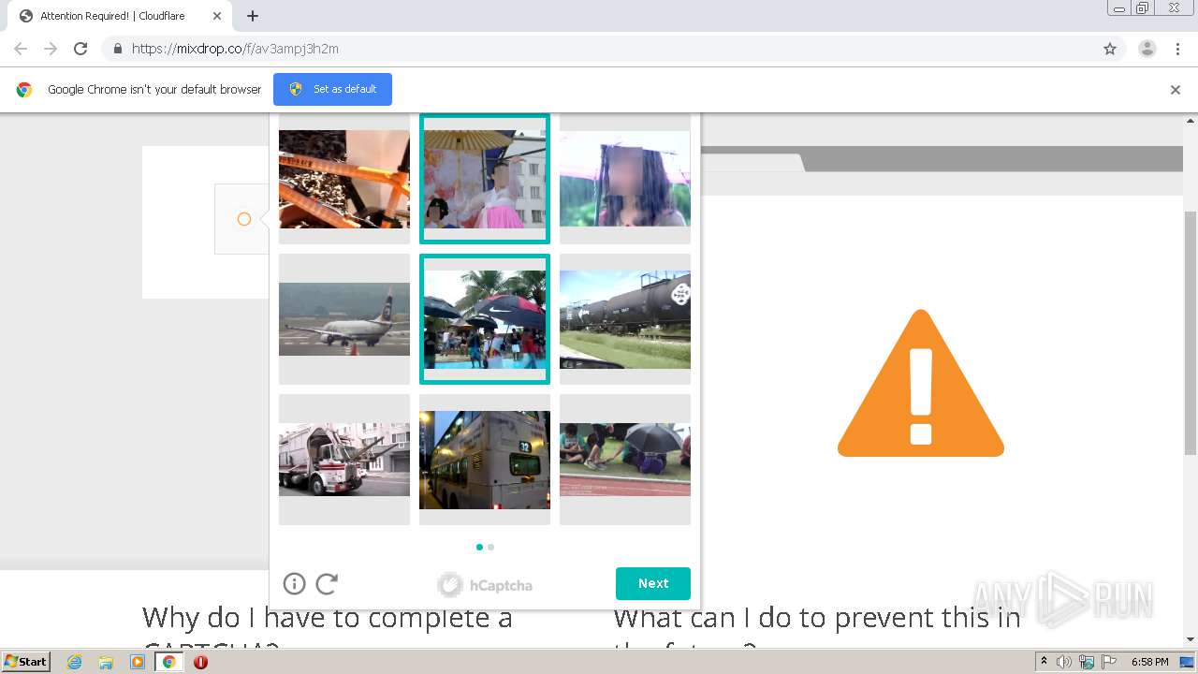
Task: Reload the page with the refresh icon
Action: click(80, 49)
